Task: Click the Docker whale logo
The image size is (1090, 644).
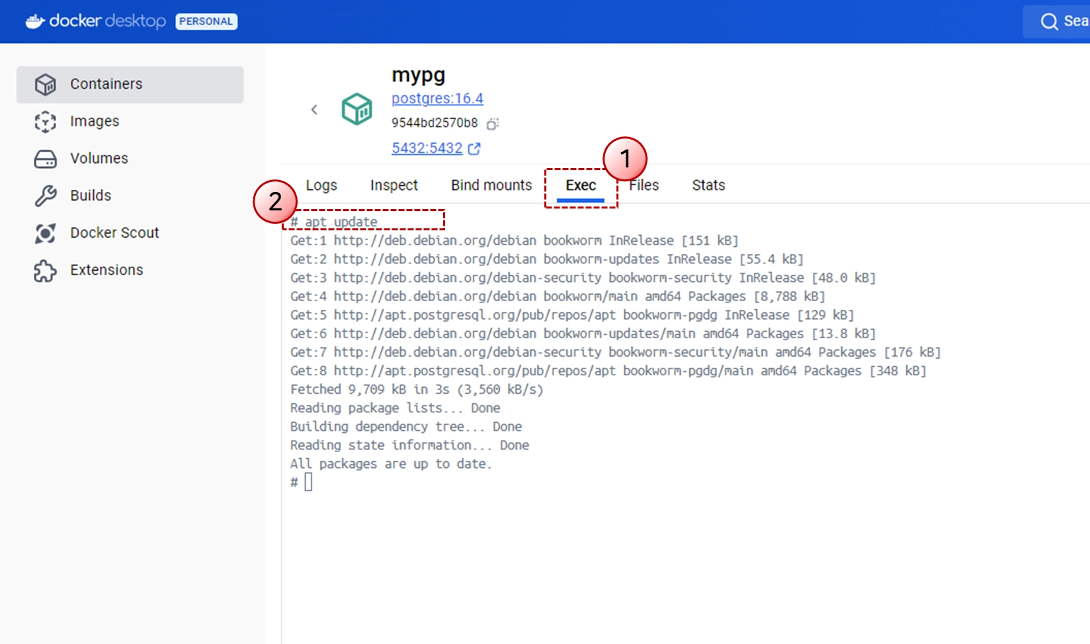Action: 34,22
